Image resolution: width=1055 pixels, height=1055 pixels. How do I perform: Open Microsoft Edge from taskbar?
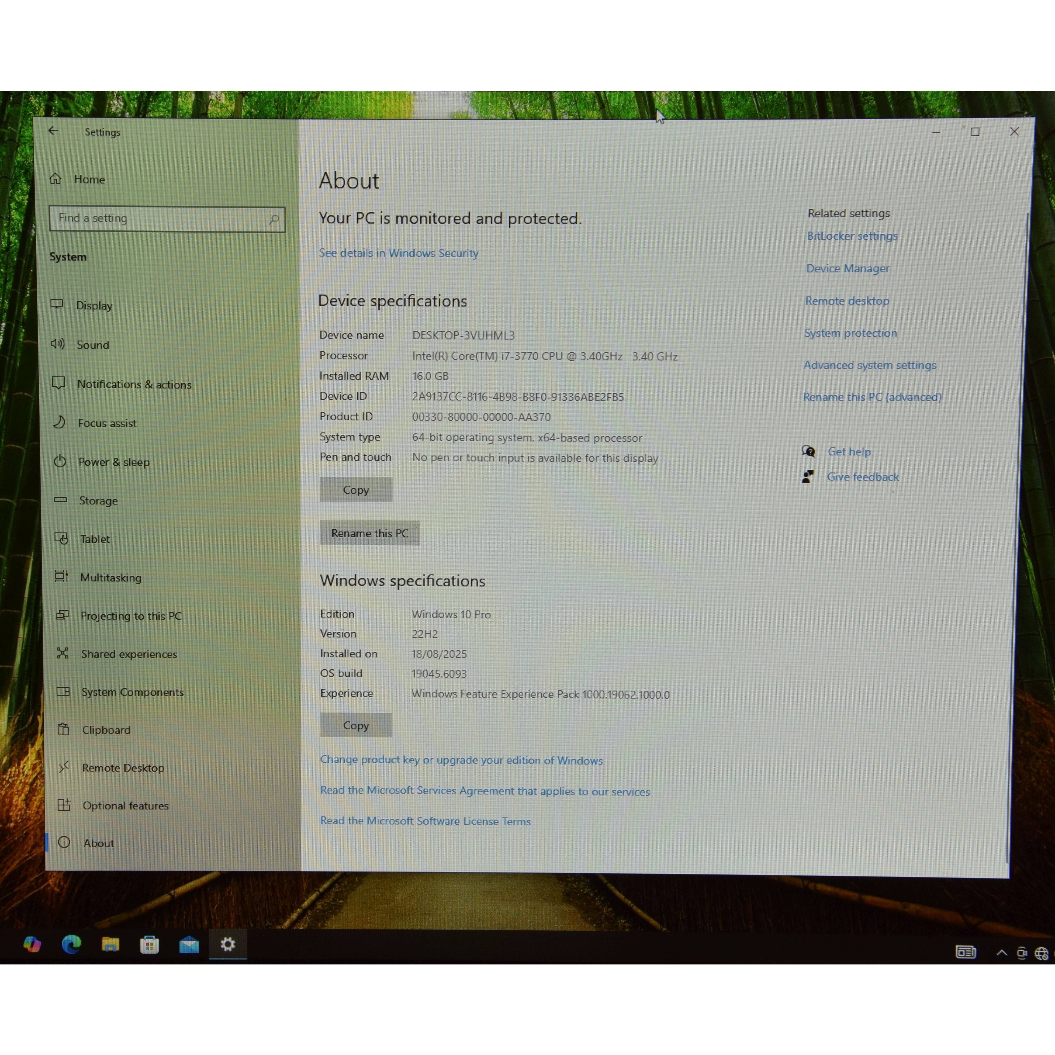71,944
